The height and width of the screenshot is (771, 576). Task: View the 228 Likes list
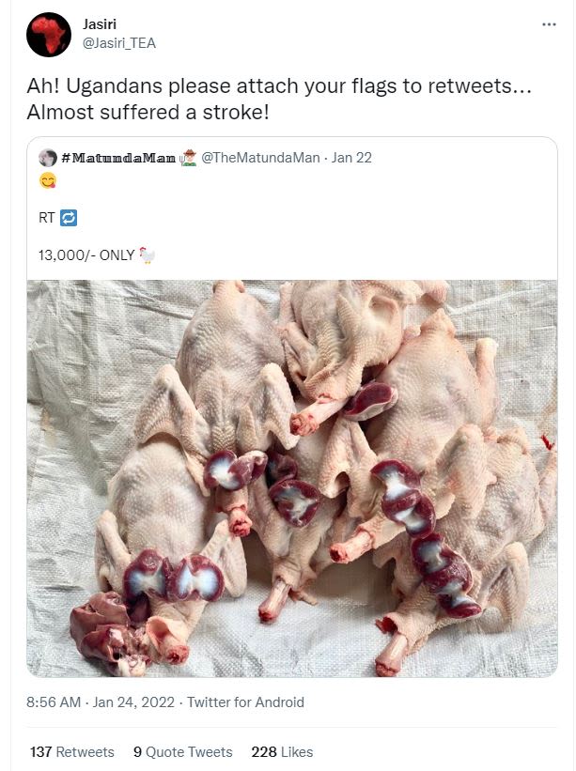pos(282,752)
